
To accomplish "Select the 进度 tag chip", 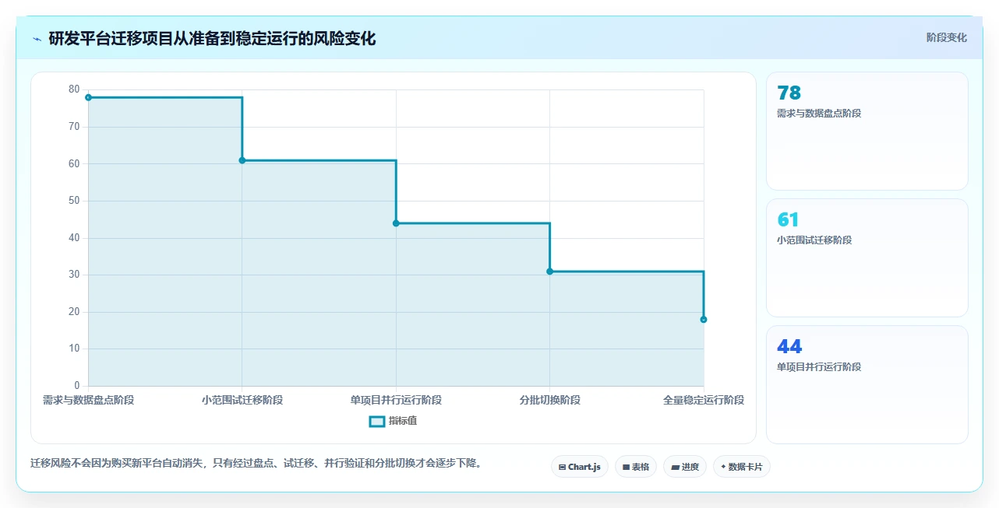I will [685, 467].
